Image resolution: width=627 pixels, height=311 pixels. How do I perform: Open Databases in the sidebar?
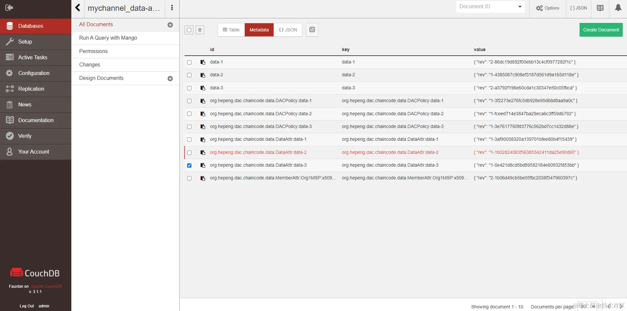(x=36, y=26)
